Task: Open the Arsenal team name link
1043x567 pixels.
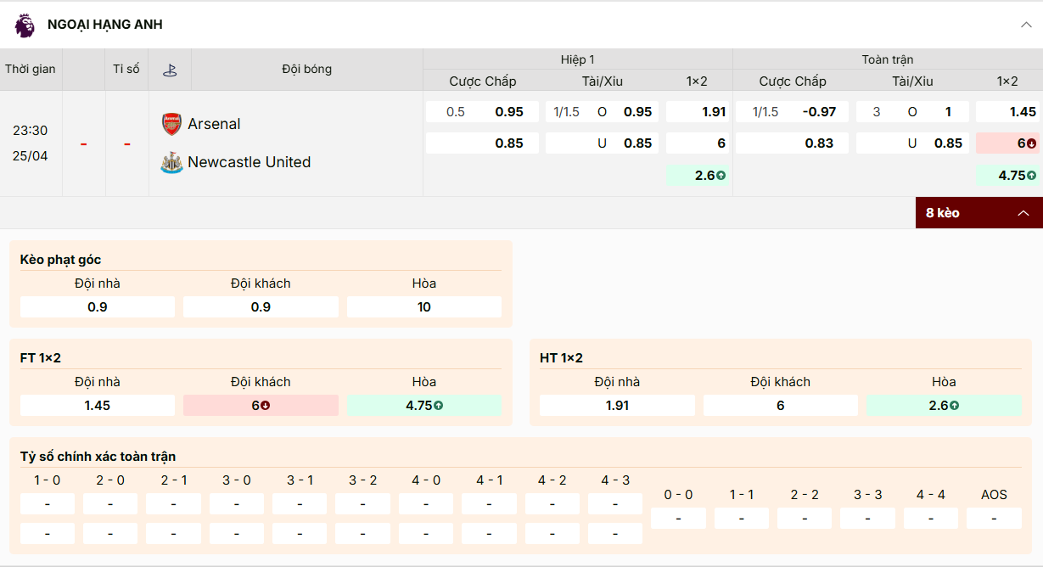Action: (x=214, y=123)
